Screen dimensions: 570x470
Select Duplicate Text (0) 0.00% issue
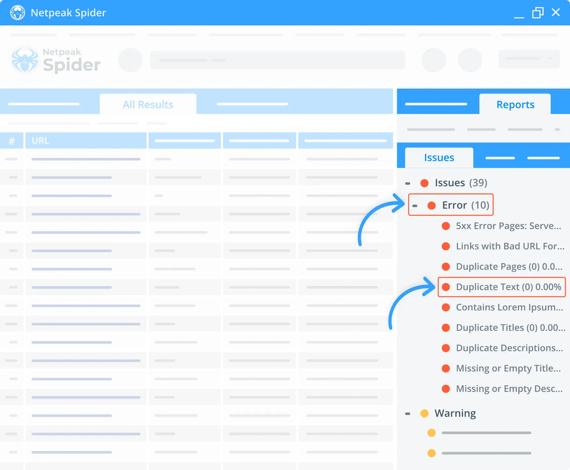[x=508, y=287]
